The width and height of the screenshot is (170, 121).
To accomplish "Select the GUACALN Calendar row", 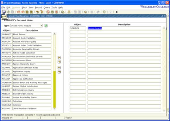I will (x=27, y=105).
